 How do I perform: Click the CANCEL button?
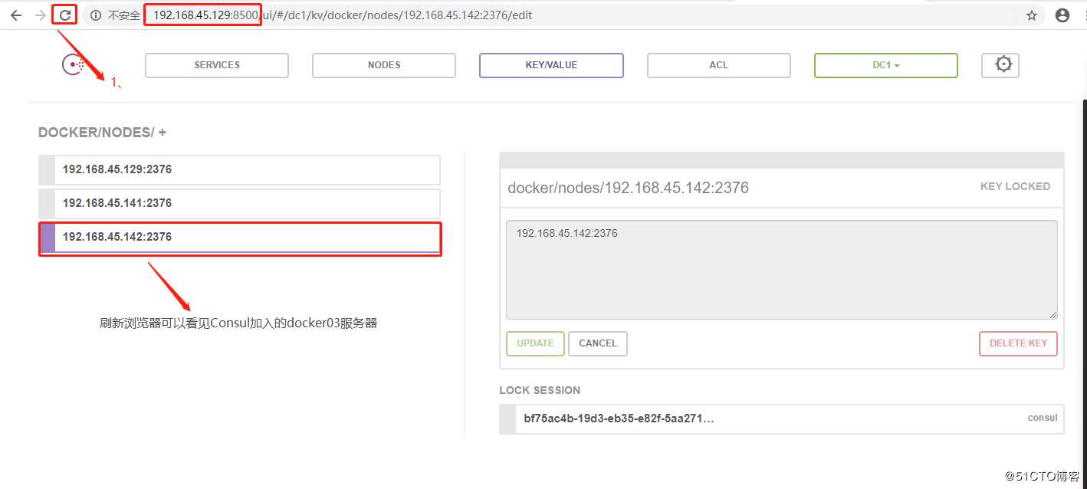pos(598,343)
